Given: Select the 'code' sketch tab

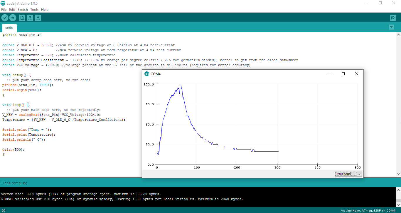Looking at the screenshot, I should click(9, 28).
